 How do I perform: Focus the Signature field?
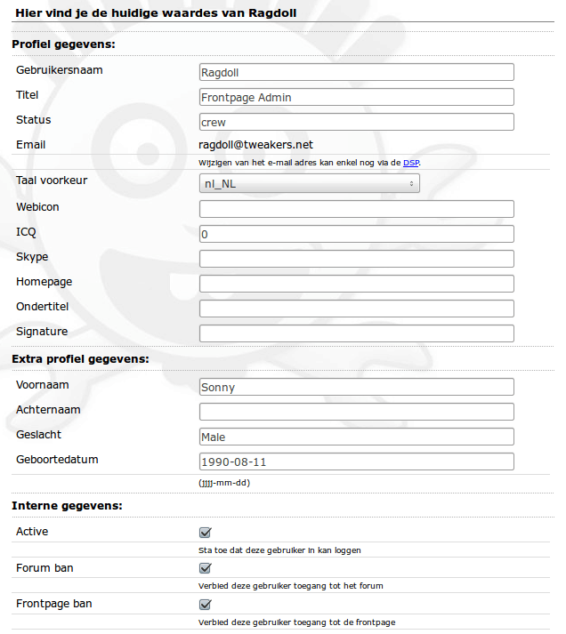[x=356, y=334]
